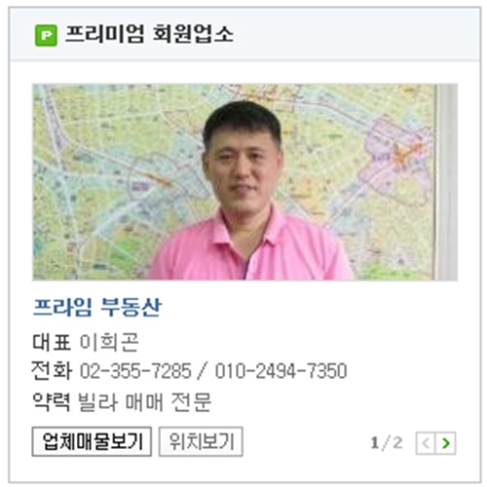Click the 위치보기 location button
Image resolution: width=487 pixels, height=487 pixels.
(x=201, y=441)
